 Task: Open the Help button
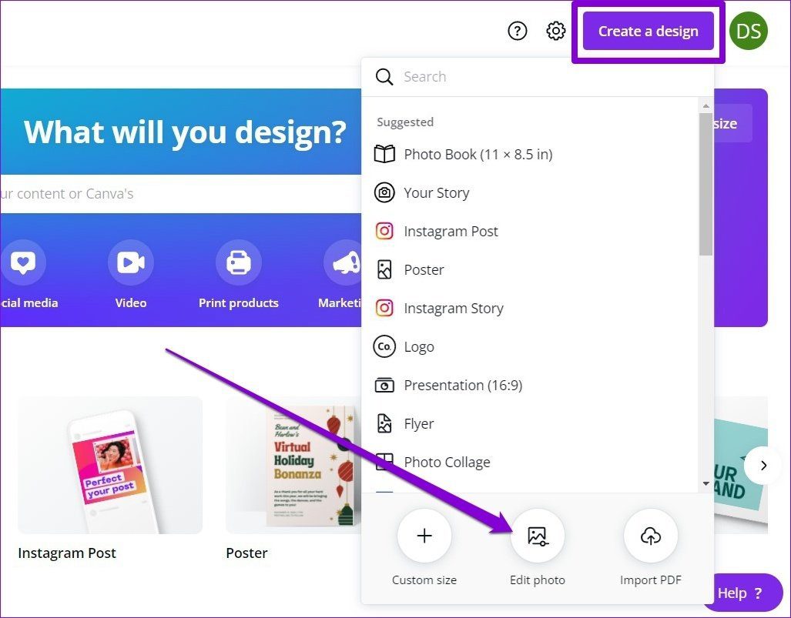pos(741,593)
